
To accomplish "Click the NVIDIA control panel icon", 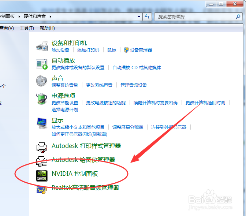I will (42, 176).
